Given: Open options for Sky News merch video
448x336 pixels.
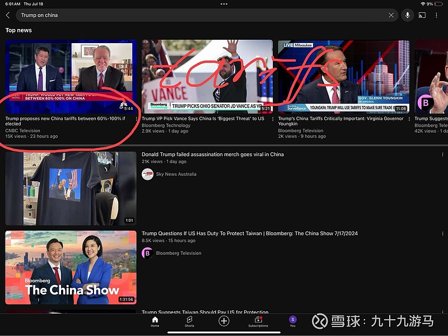Looking at the screenshot, I should click(x=442, y=155).
